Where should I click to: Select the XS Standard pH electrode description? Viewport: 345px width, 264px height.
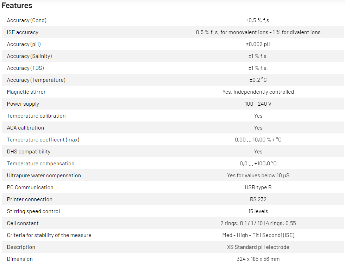pos(258,247)
